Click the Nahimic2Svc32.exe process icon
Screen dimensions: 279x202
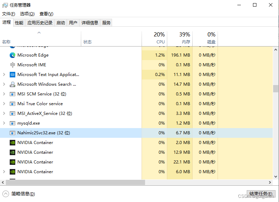(12, 133)
